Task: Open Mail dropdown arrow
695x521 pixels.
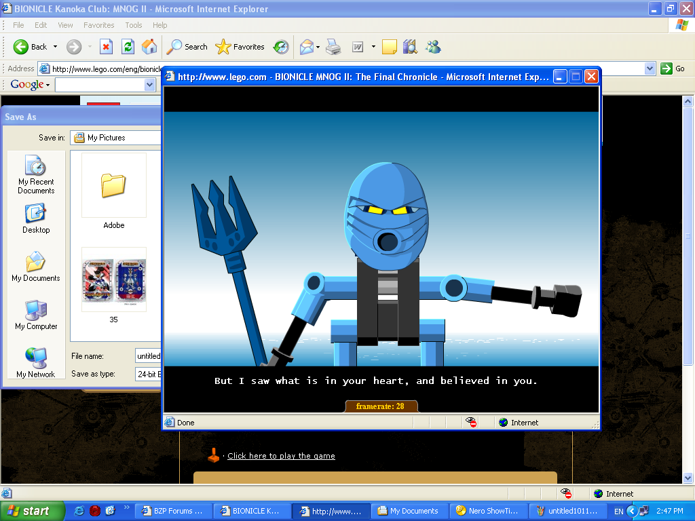Action: tap(318, 47)
